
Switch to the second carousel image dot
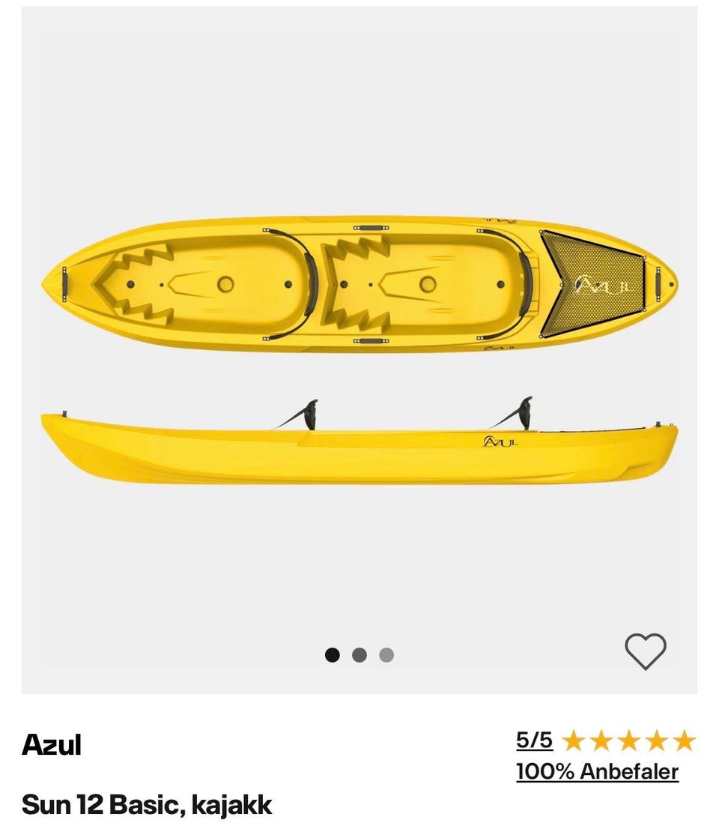[359, 655]
